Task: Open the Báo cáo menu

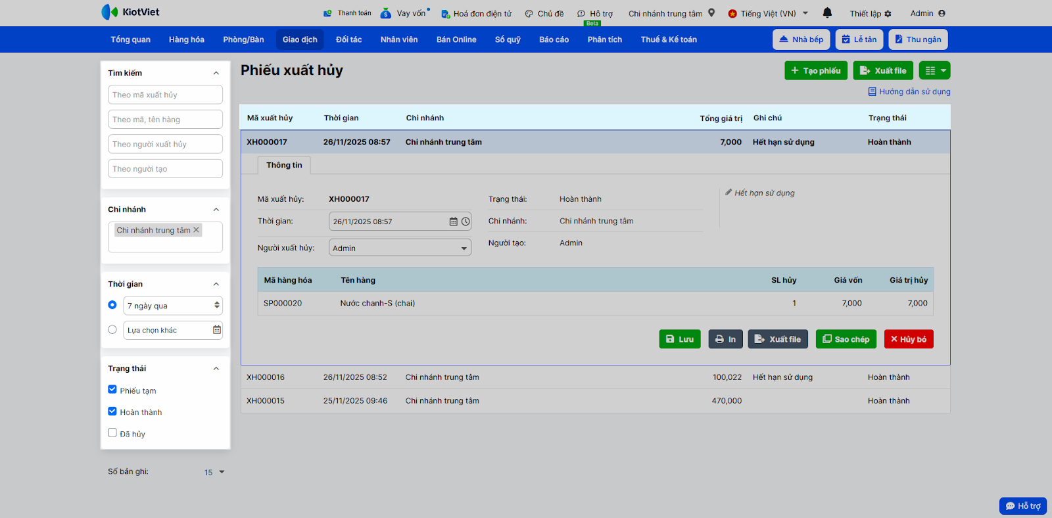Action: click(x=554, y=39)
